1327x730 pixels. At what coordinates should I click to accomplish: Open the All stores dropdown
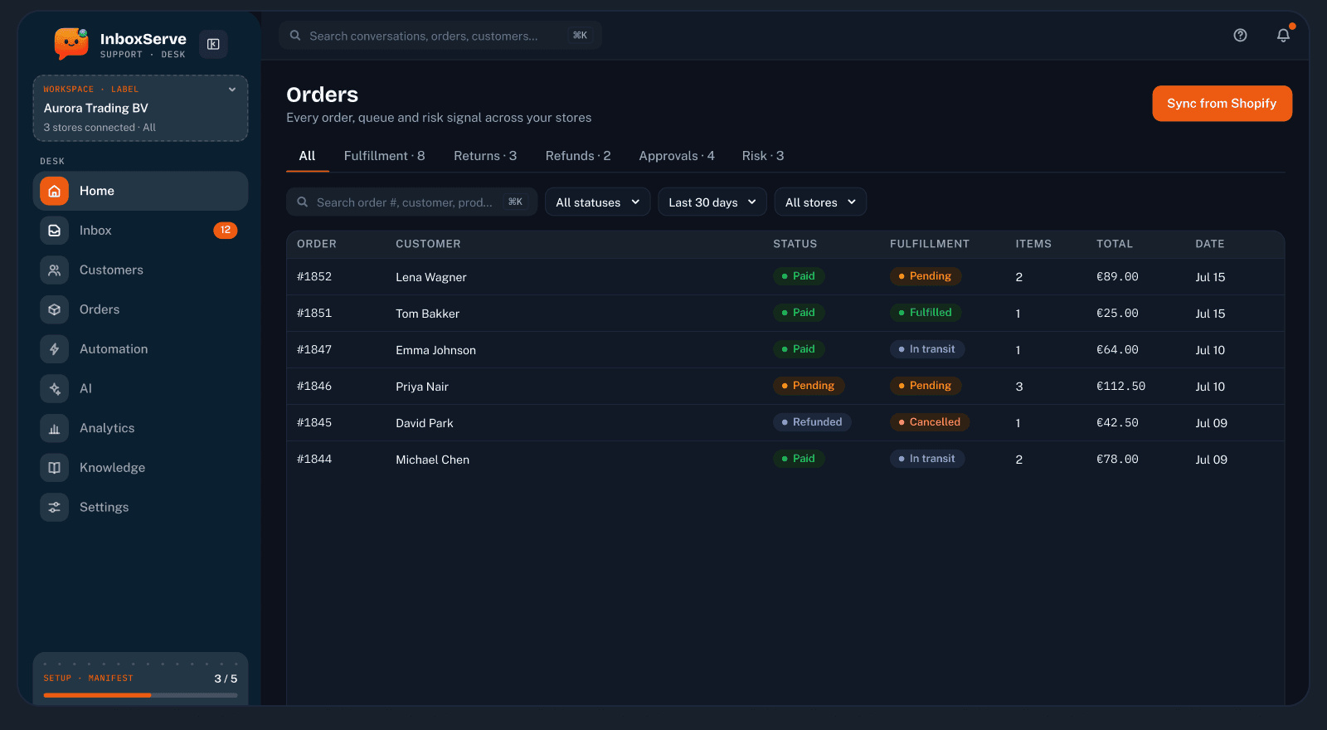(820, 202)
